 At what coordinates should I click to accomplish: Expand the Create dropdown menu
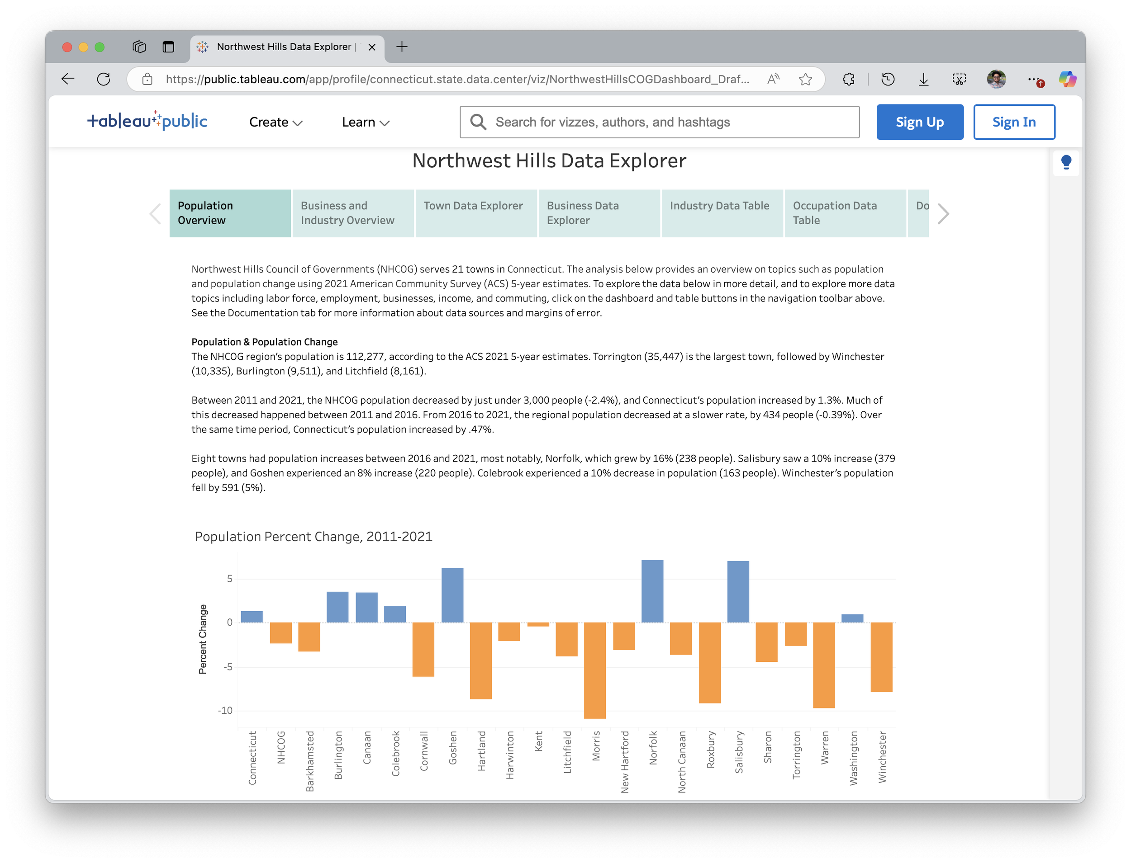point(276,122)
